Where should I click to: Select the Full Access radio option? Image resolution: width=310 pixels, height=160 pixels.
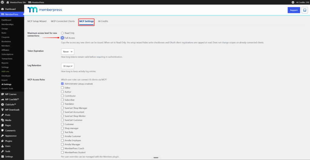tap(62, 38)
